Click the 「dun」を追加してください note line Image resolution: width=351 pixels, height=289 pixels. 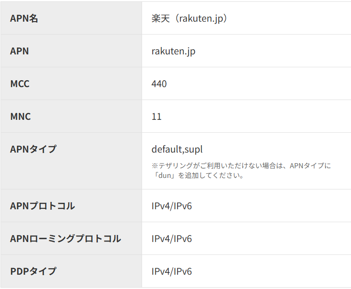pos(198,175)
